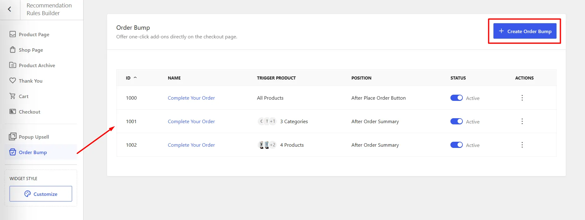
Task: Disable the Active toggle for ID 1001
Action: [x=457, y=121]
